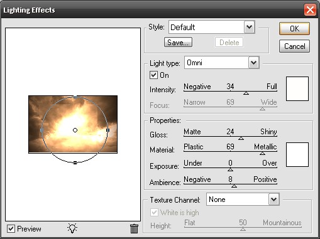Click the Save... button
This screenshot has width=320, height=239.
click(178, 43)
